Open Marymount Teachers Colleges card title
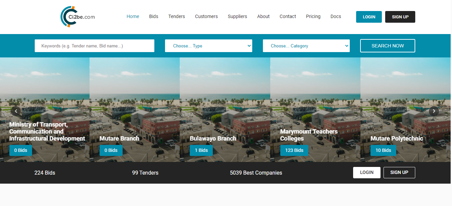Image resolution: width=452 pixels, height=206 pixels. 309,135
